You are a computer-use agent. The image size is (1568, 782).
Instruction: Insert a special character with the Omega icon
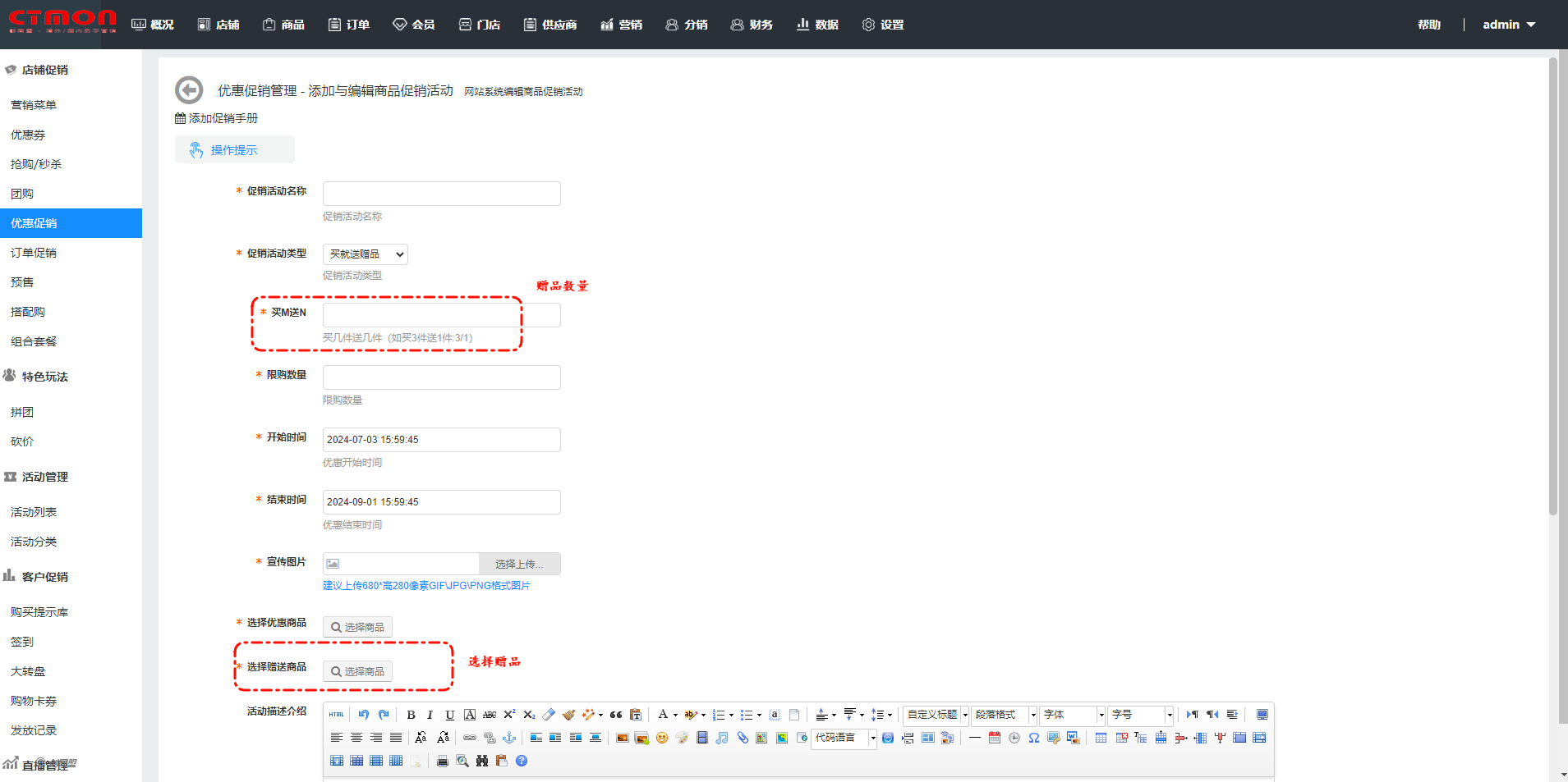pos(1034,738)
